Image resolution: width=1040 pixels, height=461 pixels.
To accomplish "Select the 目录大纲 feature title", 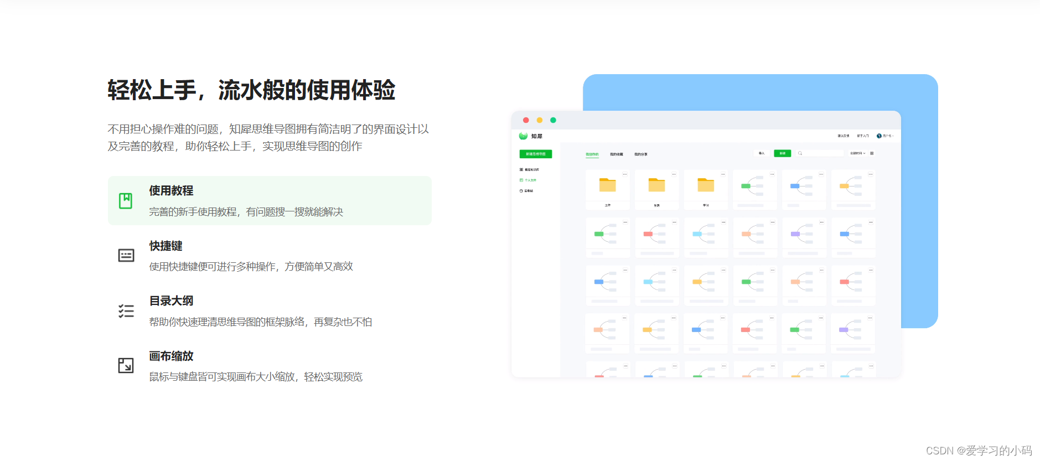I will tap(171, 301).
